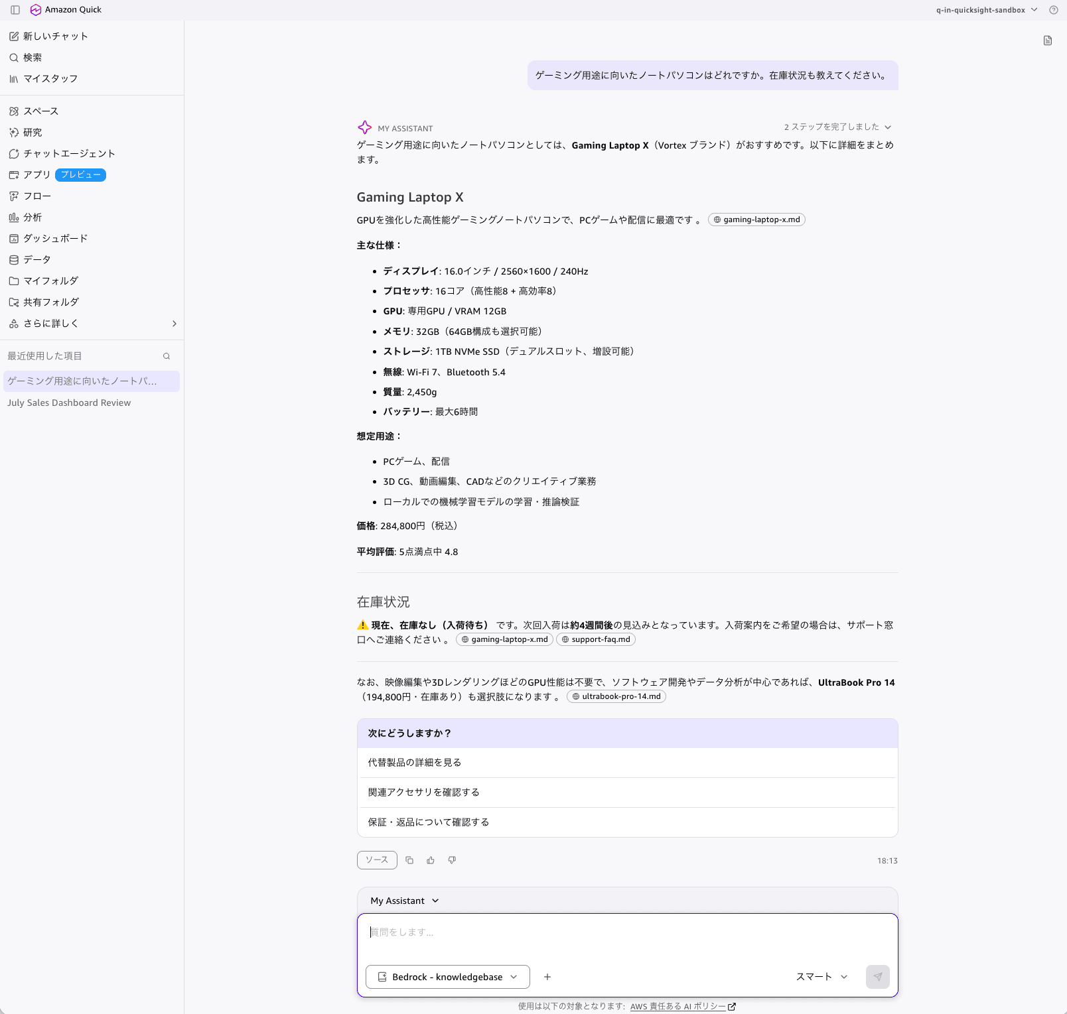Image resolution: width=1067 pixels, height=1014 pixels.
Task: Click the ソース button
Action: tap(377, 860)
